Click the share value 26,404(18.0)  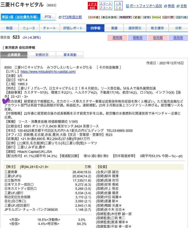[x=82, y=172]
